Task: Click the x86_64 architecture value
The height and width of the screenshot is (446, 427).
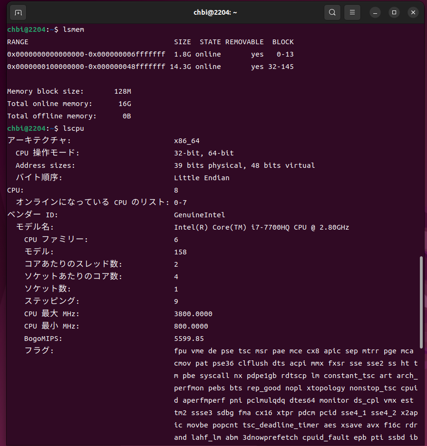Action: (x=187, y=141)
